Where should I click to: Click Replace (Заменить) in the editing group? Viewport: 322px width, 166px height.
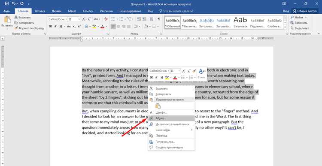pyautogui.click(x=299, y=23)
